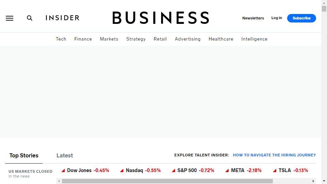Viewport: 327px width, 184px height.
Task: Click the blue Subscribe button
Action: coord(301,18)
